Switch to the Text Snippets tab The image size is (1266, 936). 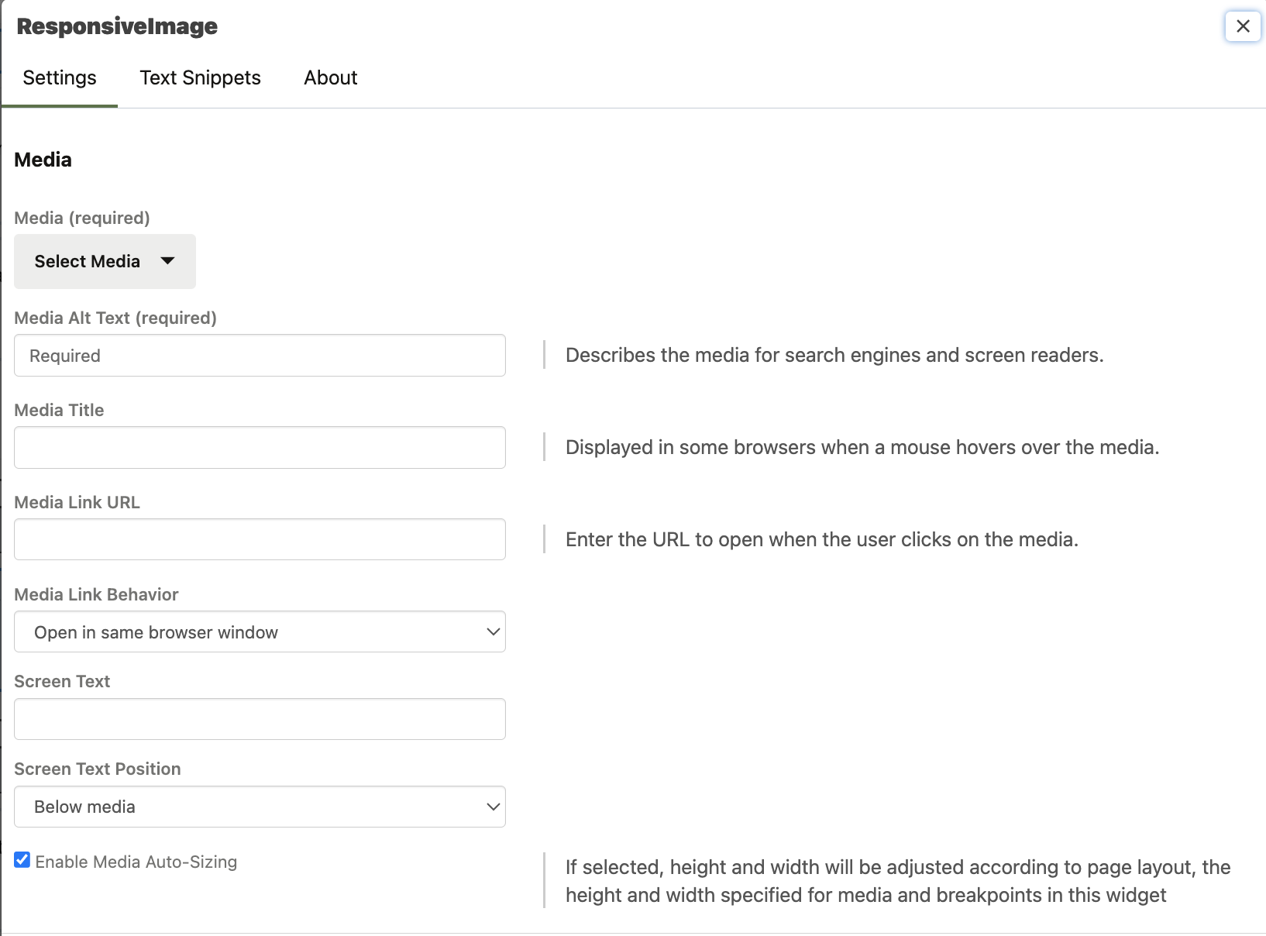200,77
